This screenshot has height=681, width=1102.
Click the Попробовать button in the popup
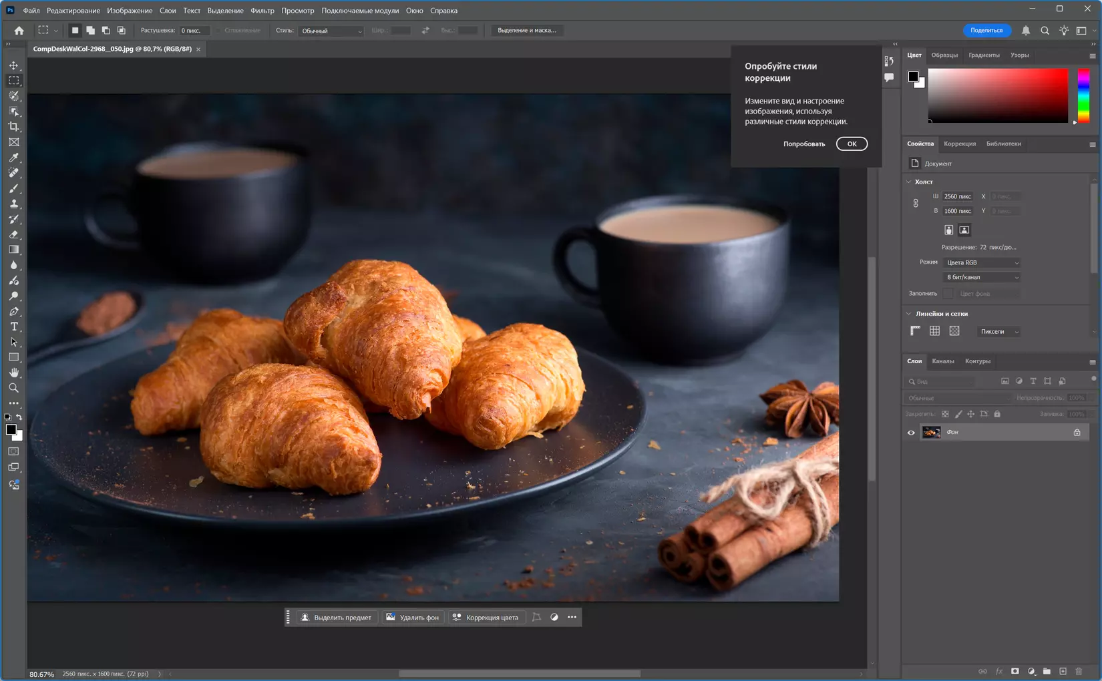[803, 144]
